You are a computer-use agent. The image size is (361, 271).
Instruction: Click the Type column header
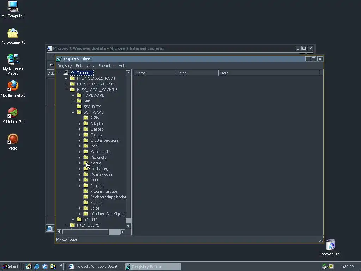point(197,73)
